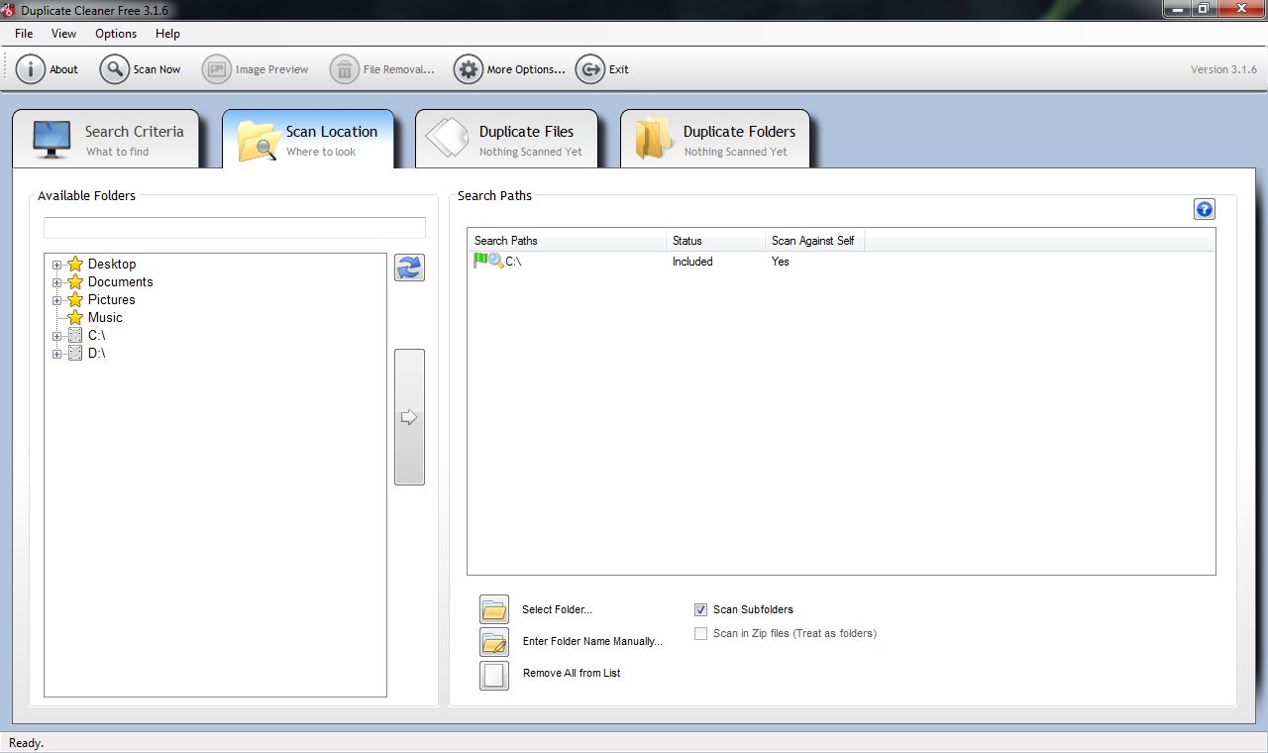Select Music in Available Folders
The height and width of the screenshot is (753, 1268).
tap(105, 318)
